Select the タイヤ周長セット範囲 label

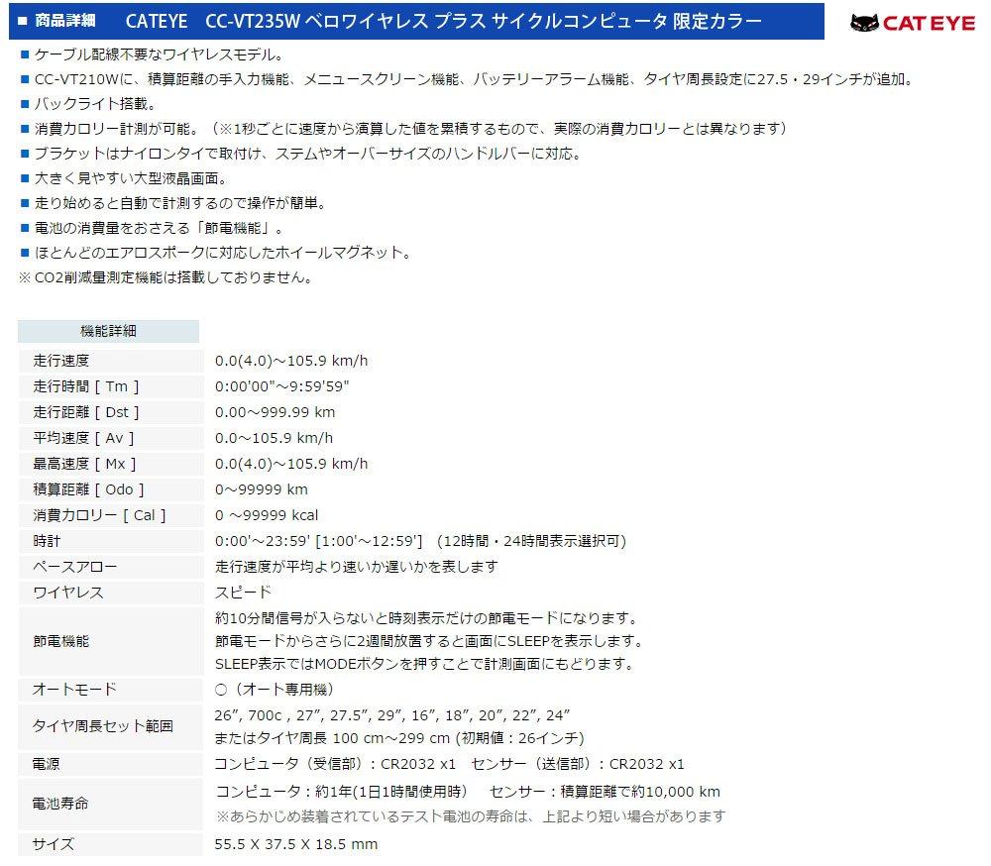point(102,726)
